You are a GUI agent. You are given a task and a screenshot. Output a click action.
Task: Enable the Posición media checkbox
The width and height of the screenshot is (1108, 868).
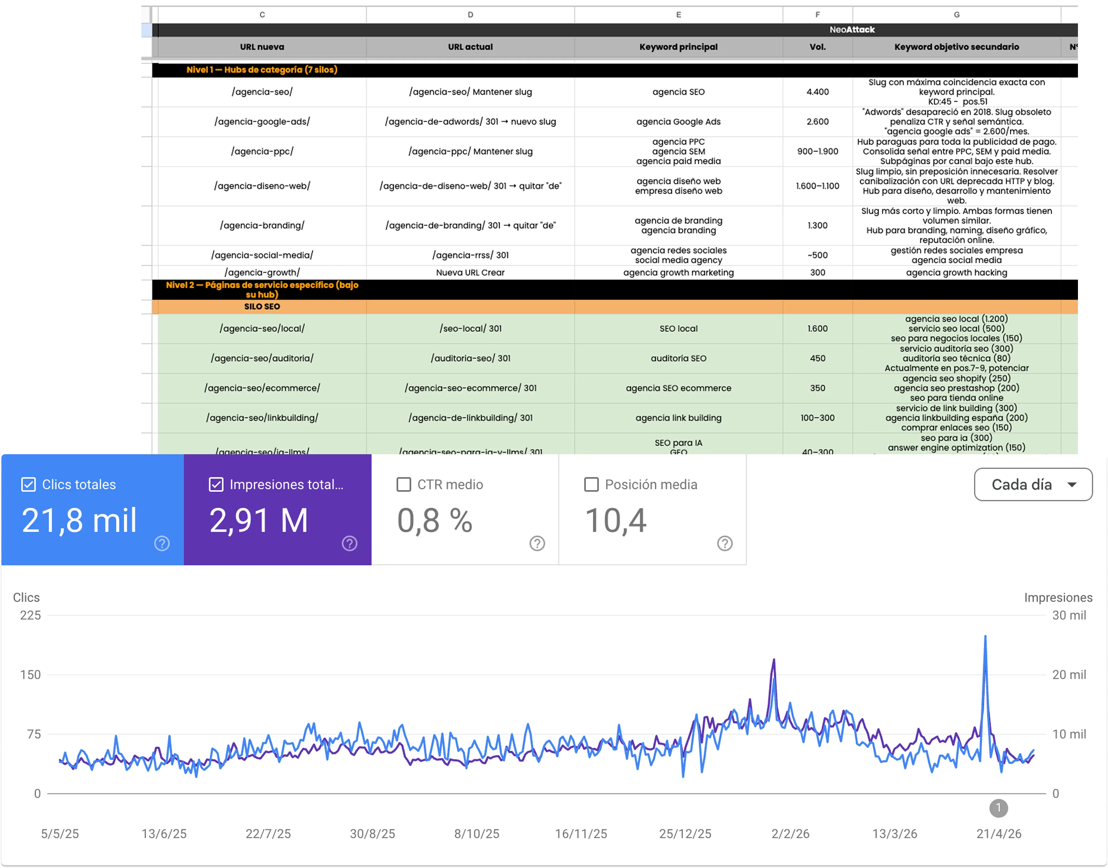591,484
